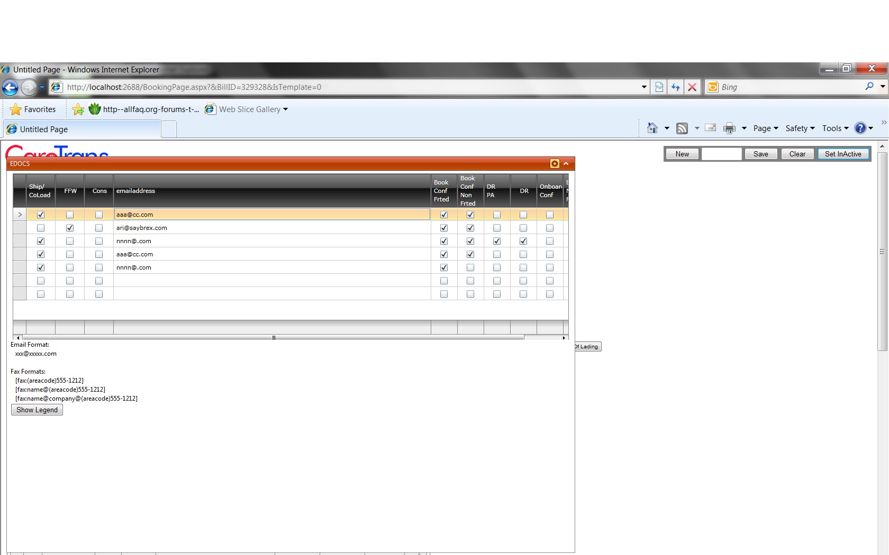Click the browser Back arrow button
The width and height of the screenshot is (889, 555).
tap(10, 87)
